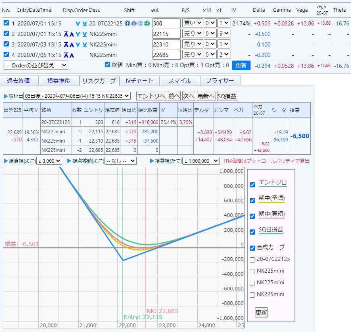Image resolution: width=351 pixels, height=332 pixels.
Task: Click SQ損益 button
Action: coord(227,96)
